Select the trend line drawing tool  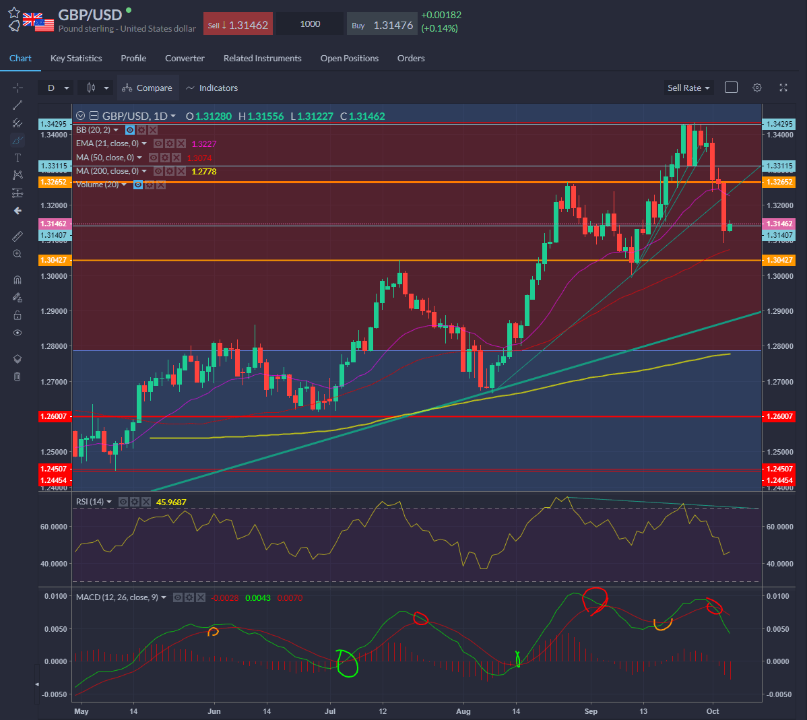[18, 105]
